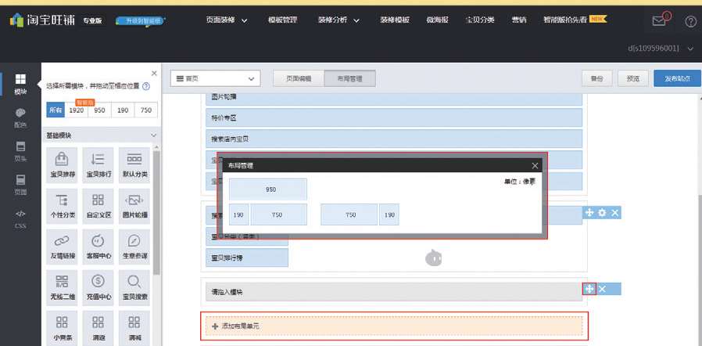
Task: Click the 宝贝搜索 magnifier module
Action: pyautogui.click(x=134, y=286)
